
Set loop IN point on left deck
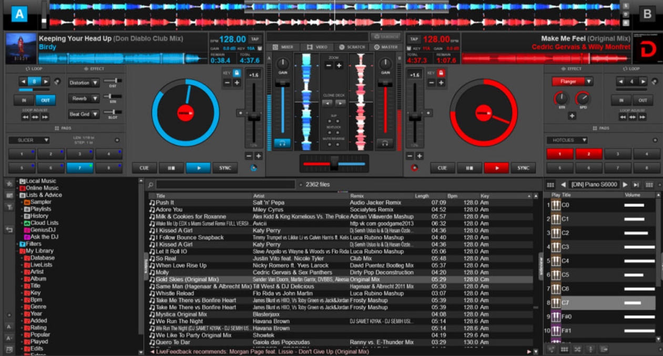point(24,100)
